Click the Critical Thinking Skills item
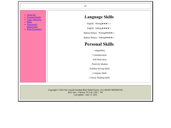171x128 pixels. [99, 78]
